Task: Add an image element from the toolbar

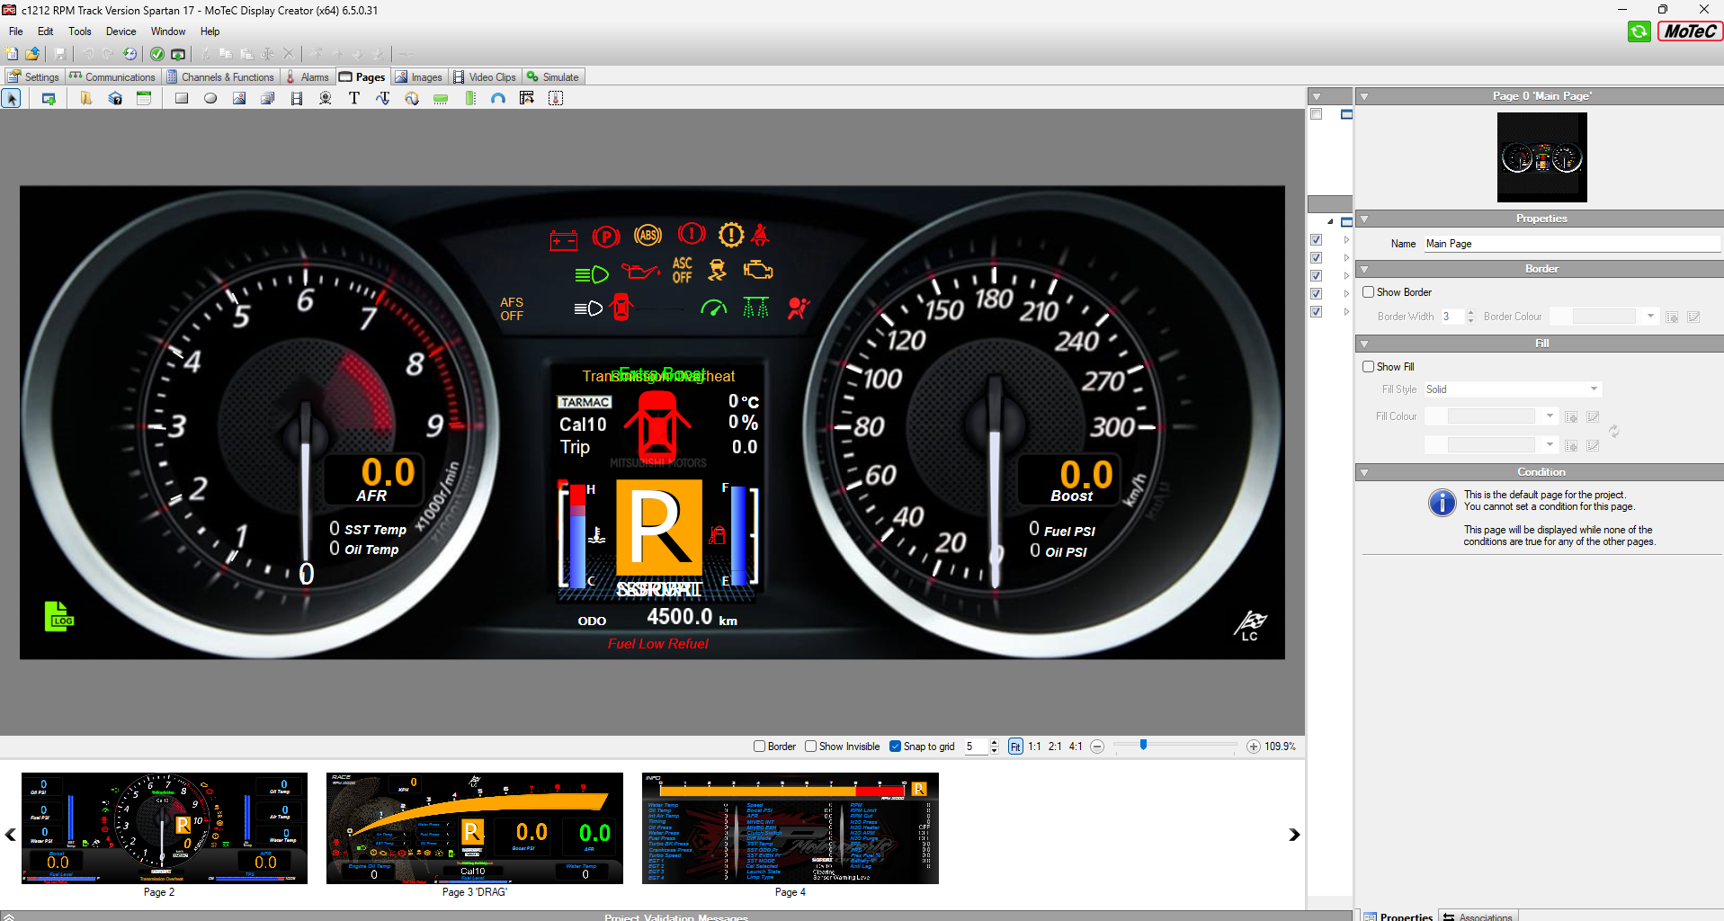Action: click(239, 98)
